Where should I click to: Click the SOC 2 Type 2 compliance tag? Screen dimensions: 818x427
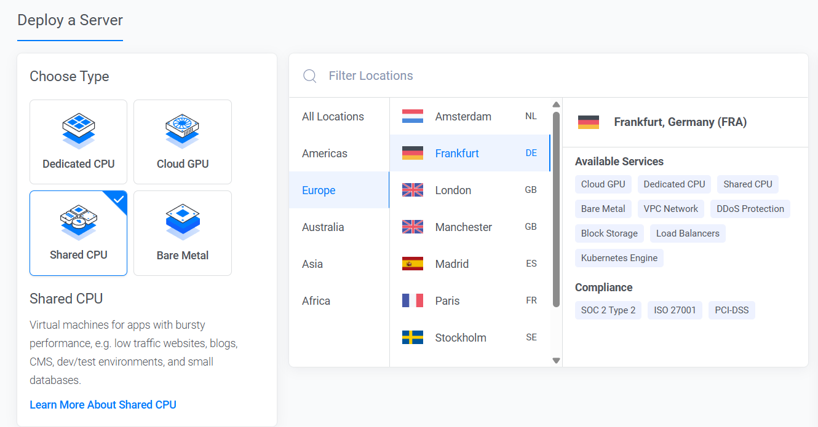point(608,310)
